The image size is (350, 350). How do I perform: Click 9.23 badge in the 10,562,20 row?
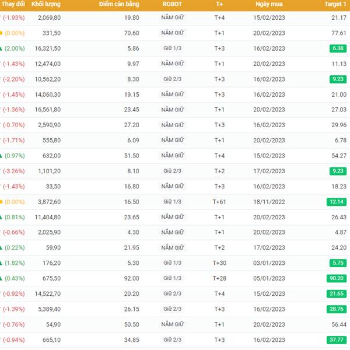pos(338,79)
